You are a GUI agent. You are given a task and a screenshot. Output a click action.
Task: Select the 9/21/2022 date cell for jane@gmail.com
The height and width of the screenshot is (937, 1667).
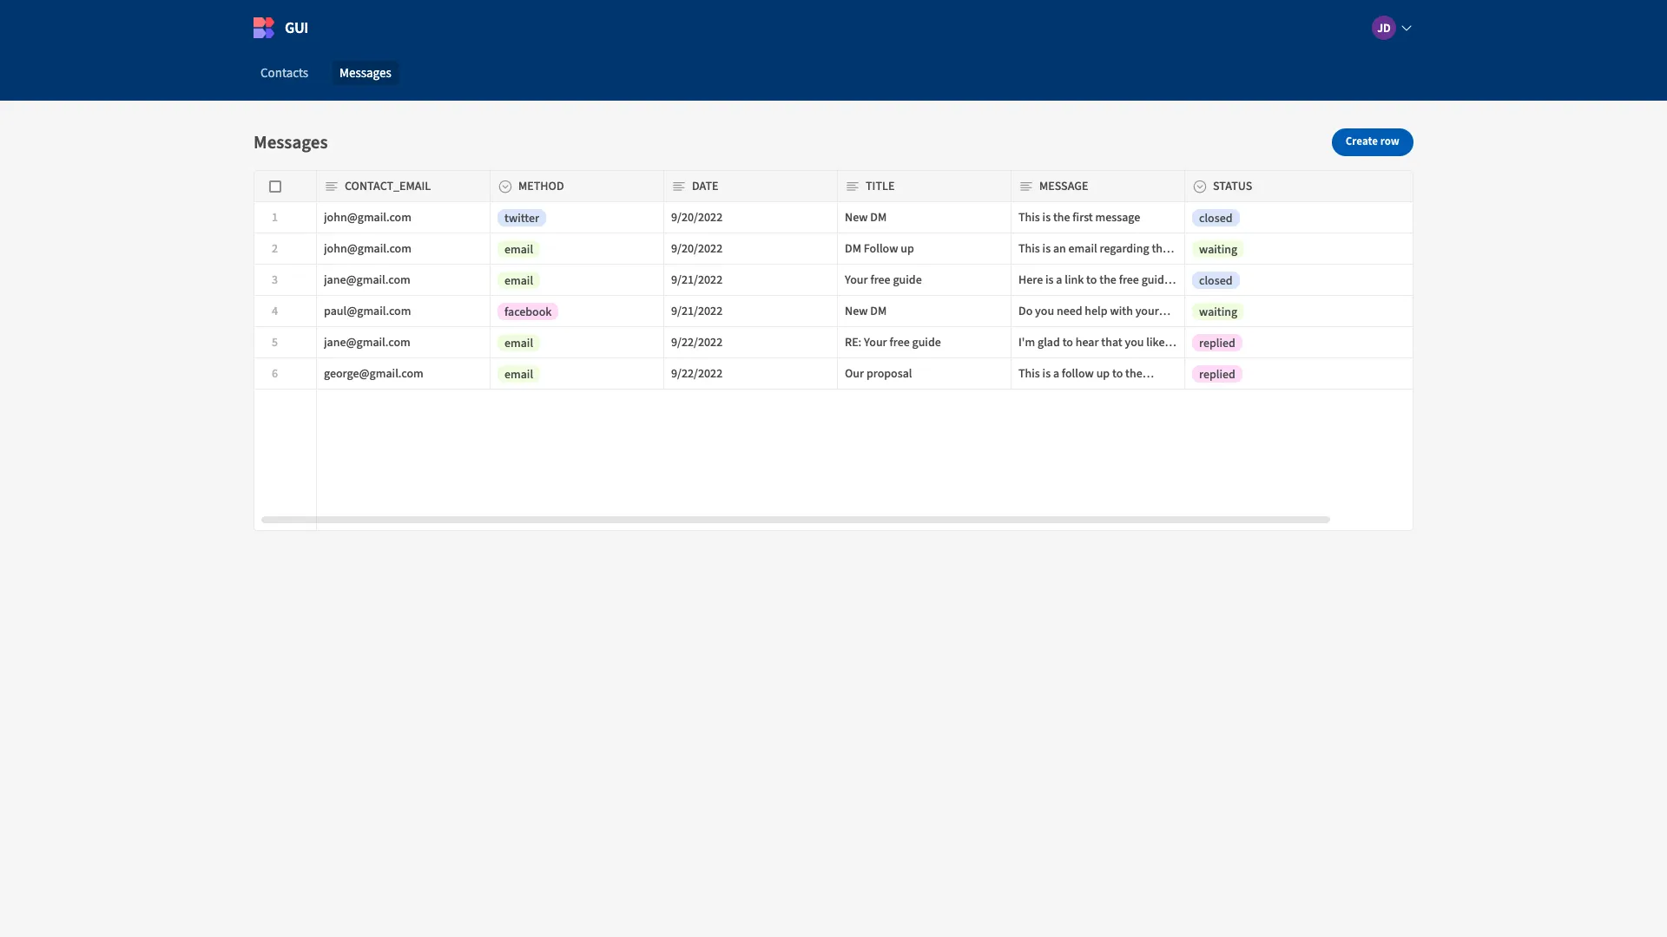[750, 280]
